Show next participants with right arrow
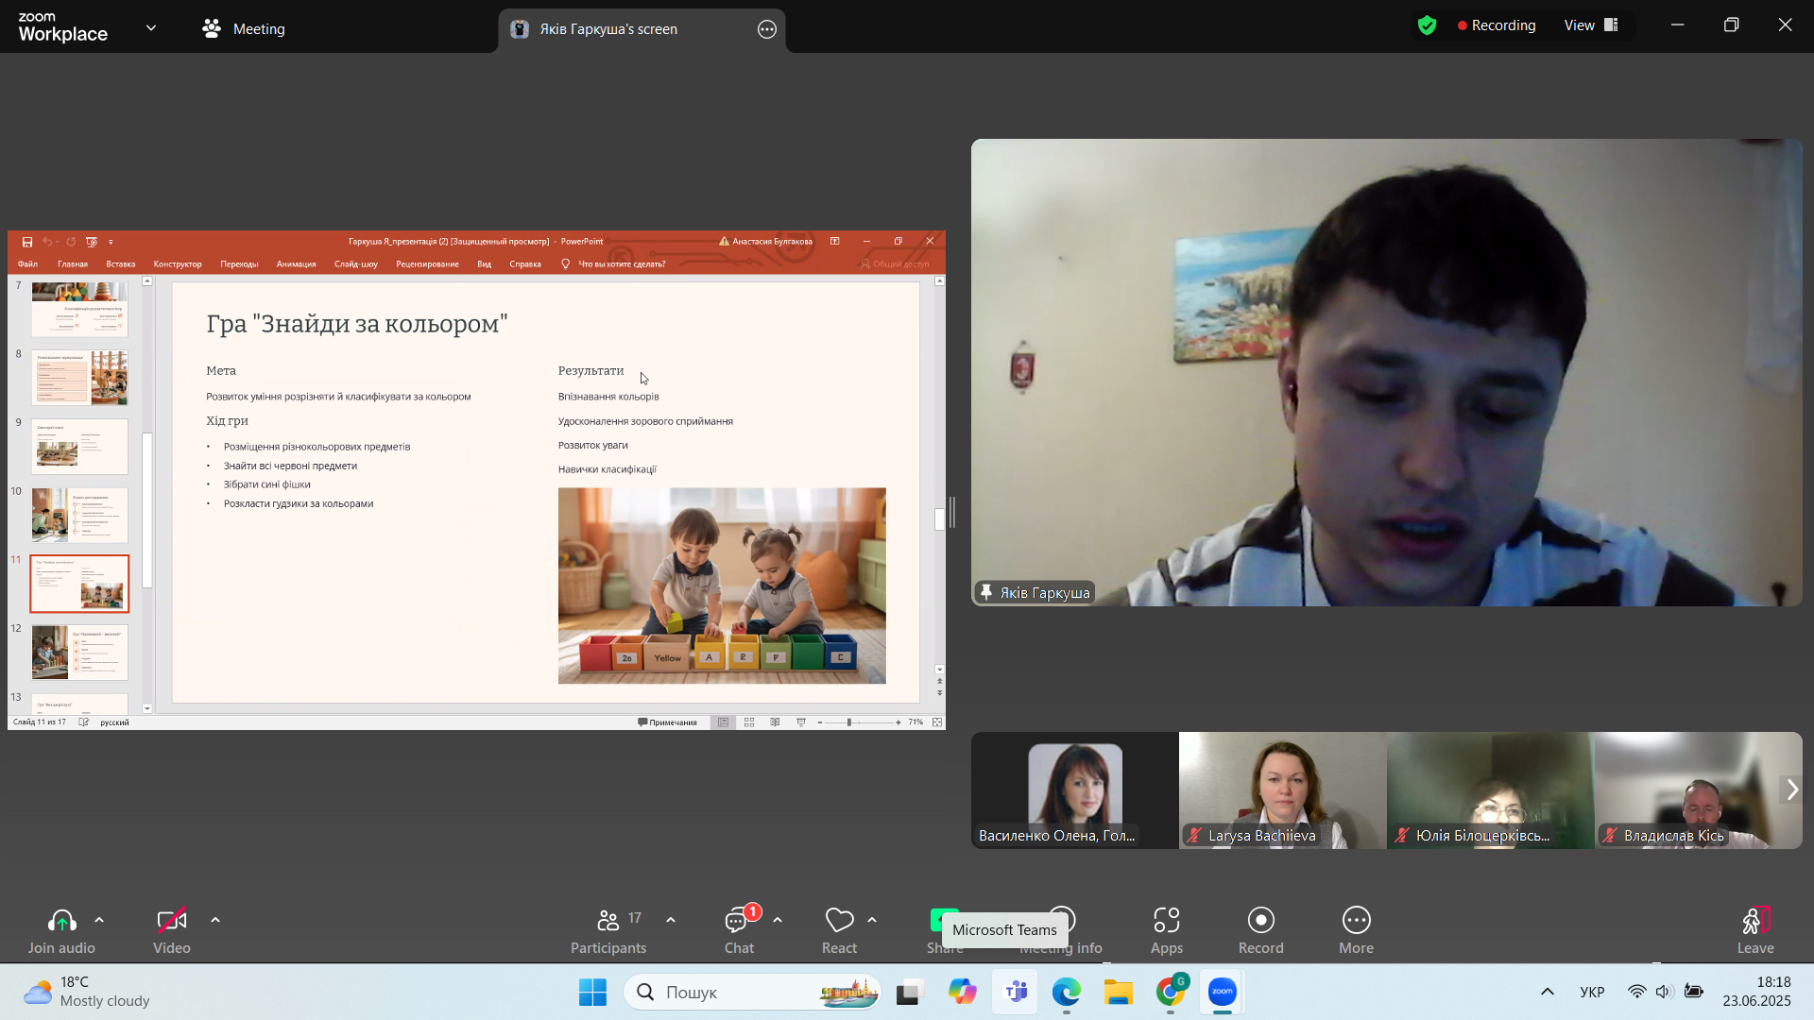Screen dimensions: 1814x1020 click(x=1791, y=790)
